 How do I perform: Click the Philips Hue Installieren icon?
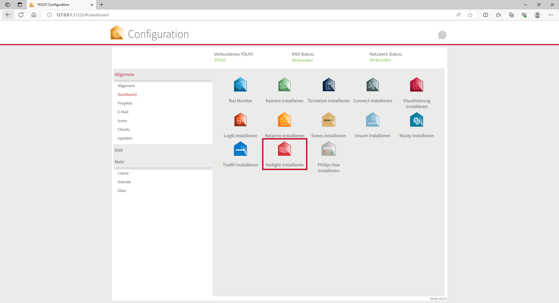[329, 149]
